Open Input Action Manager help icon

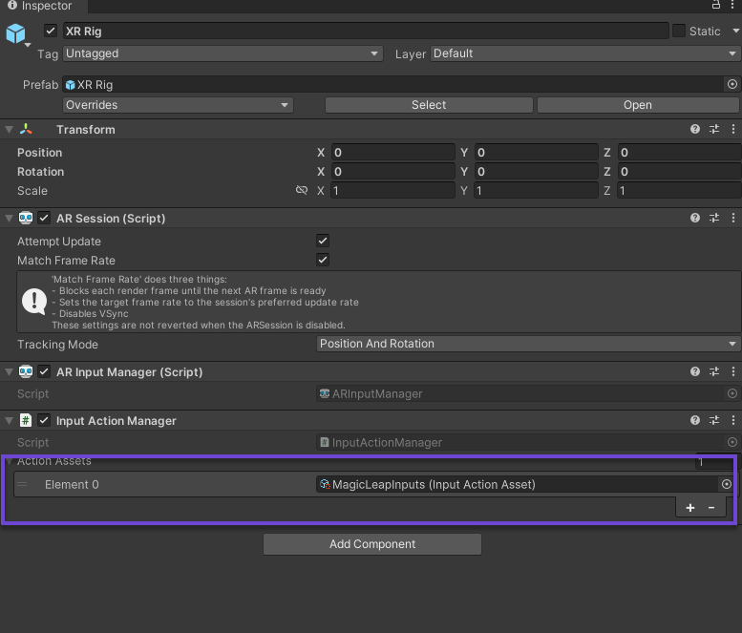(695, 421)
